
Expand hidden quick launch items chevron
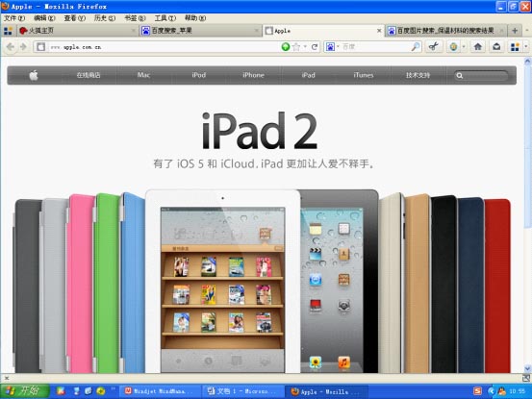click(113, 388)
